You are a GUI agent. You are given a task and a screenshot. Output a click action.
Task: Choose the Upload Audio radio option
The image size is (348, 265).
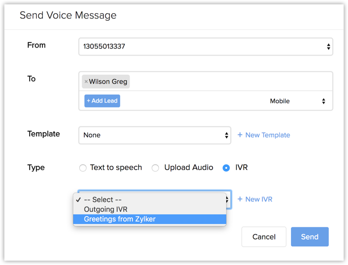coord(155,168)
